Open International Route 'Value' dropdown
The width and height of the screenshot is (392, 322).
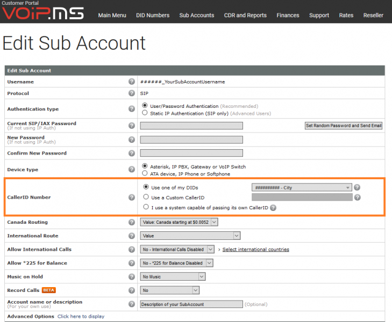190,236
